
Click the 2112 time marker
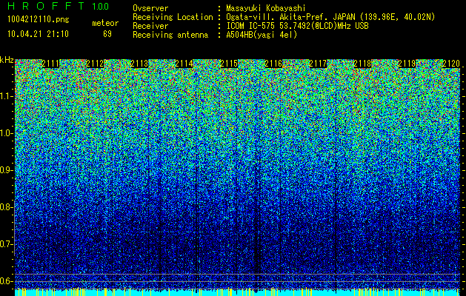(x=95, y=64)
